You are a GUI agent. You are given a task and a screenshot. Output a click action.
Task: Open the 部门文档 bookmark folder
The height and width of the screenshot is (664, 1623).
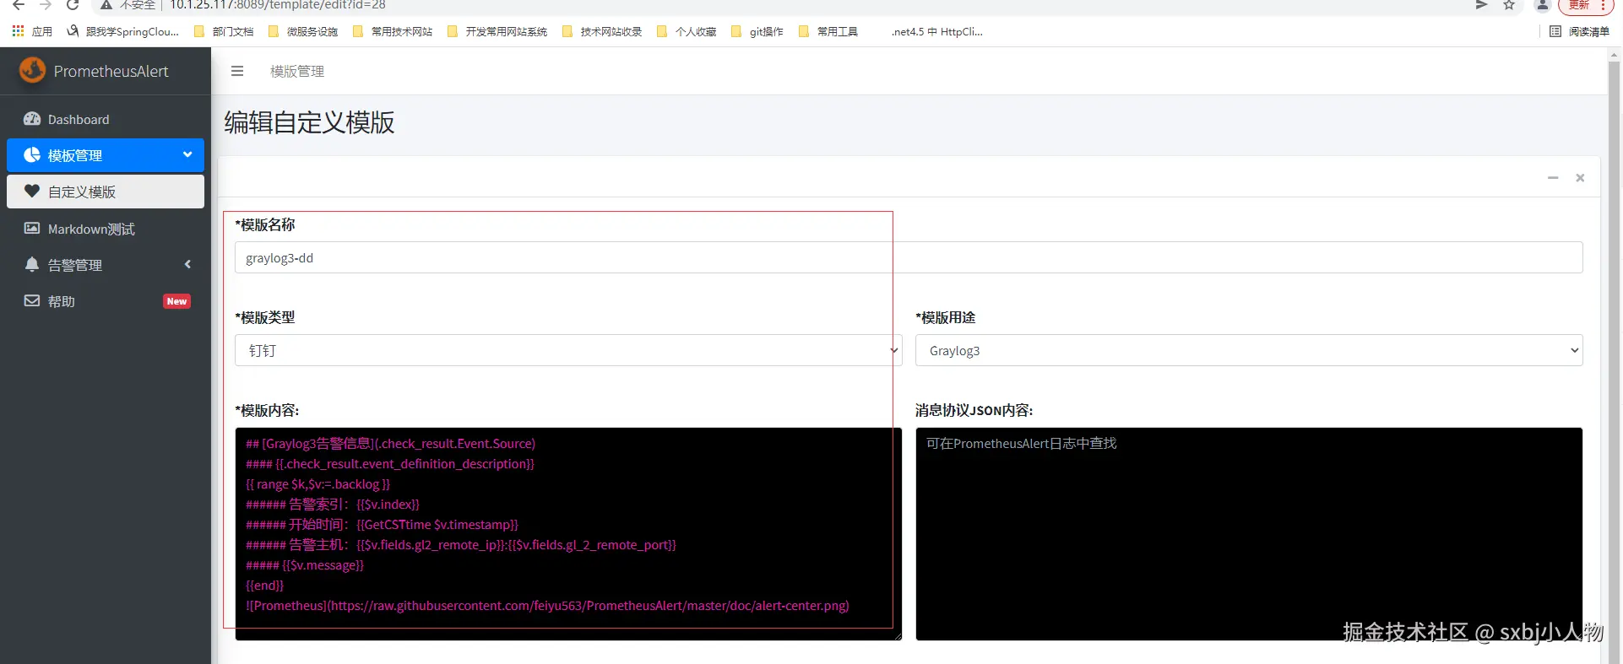(224, 31)
